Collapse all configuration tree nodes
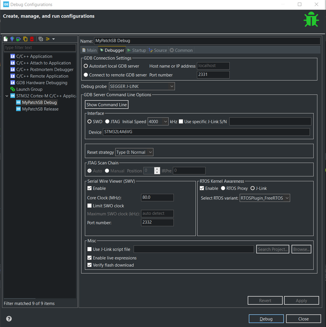The height and width of the screenshot is (327, 326). pos(41,39)
